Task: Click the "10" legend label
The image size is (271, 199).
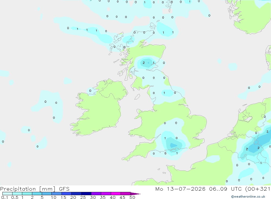Action: coord(54,197)
